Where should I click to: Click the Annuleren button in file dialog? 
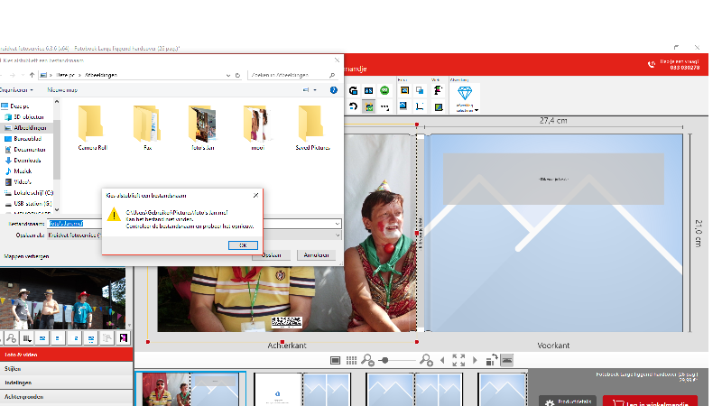click(x=315, y=255)
